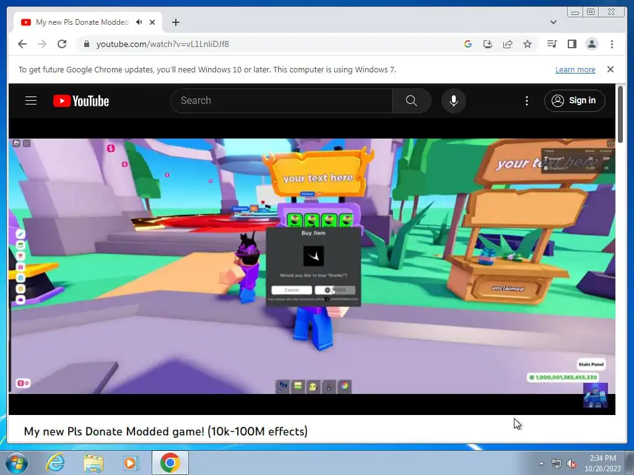
Task: Open Chrome three-dot menu
Action: [x=612, y=44]
